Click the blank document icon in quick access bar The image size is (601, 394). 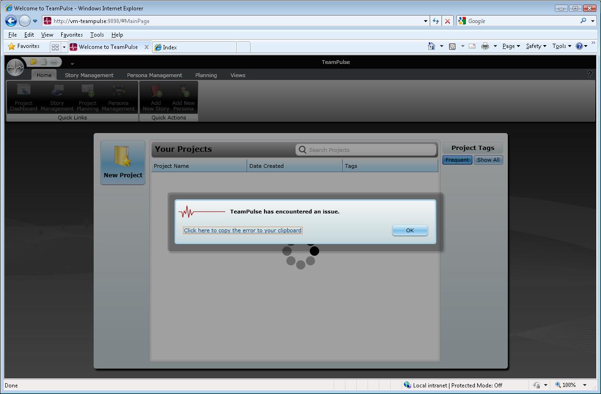[x=43, y=62]
